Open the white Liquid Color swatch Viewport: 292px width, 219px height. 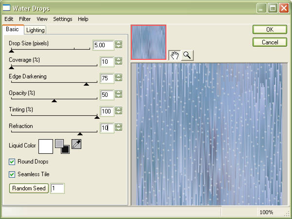tap(46, 146)
